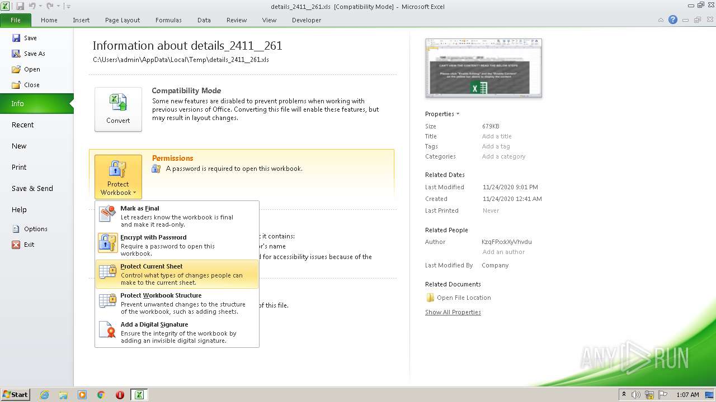Open the Data tab
The height and width of the screenshot is (402, 716).
[204, 20]
